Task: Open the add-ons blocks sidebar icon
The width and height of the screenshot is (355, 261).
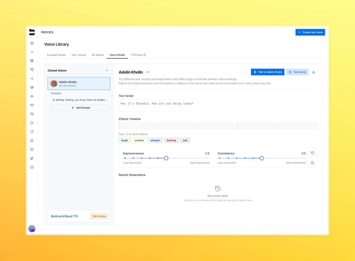Action: coord(32,158)
